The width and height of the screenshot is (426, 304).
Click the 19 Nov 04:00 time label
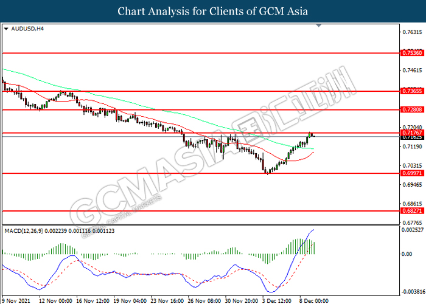(130, 301)
